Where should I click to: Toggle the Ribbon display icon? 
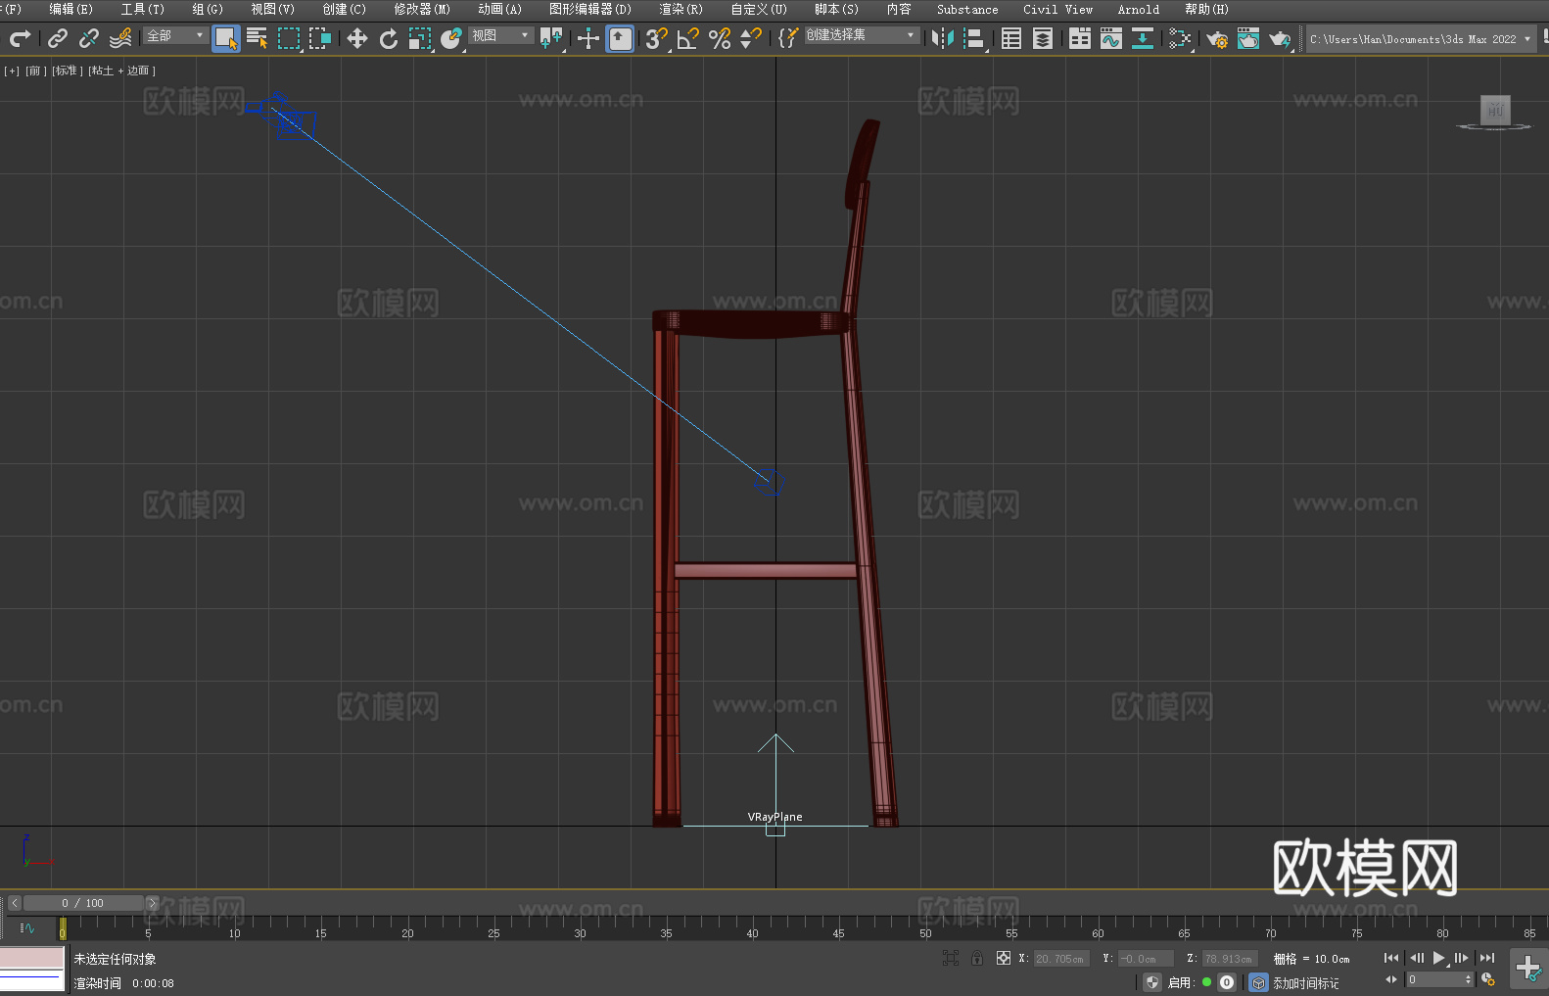click(x=1080, y=38)
